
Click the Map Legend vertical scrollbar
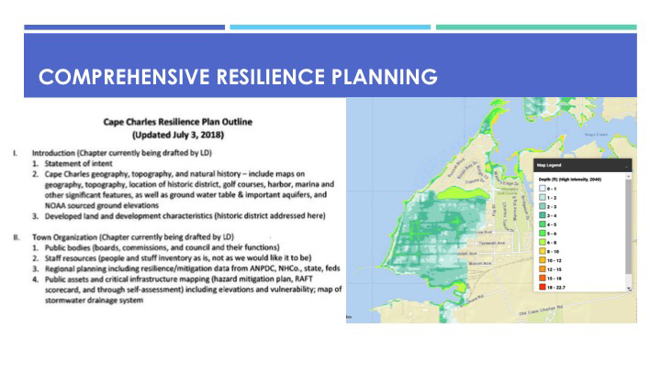[630, 229]
